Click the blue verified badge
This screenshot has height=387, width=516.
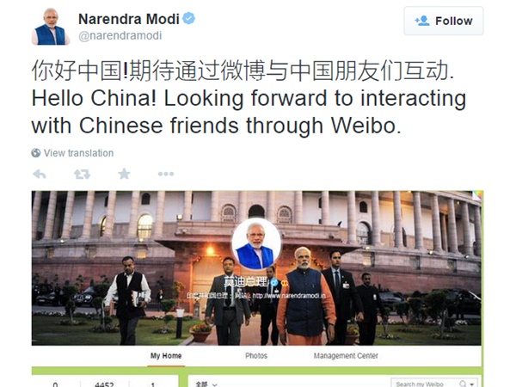[189, 18]
